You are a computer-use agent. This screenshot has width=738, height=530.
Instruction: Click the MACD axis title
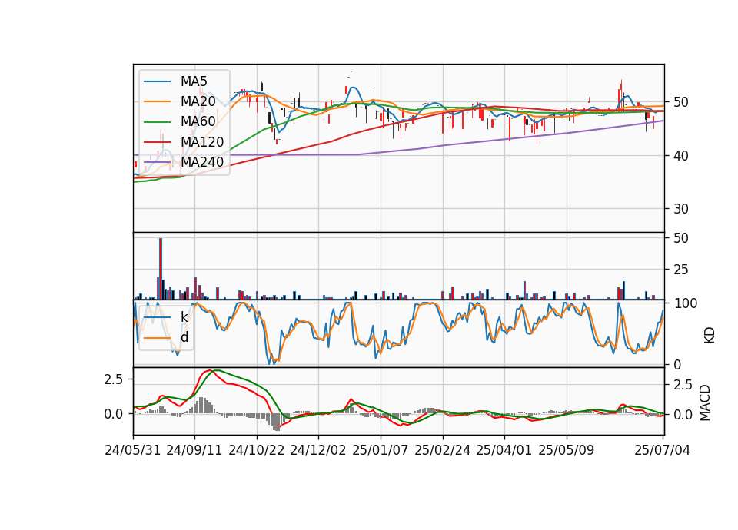(705, 402)
